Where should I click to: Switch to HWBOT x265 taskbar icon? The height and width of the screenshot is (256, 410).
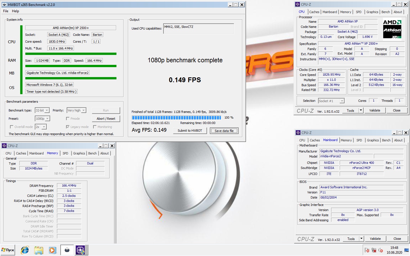pyautogui.click(x=67, y=250)
